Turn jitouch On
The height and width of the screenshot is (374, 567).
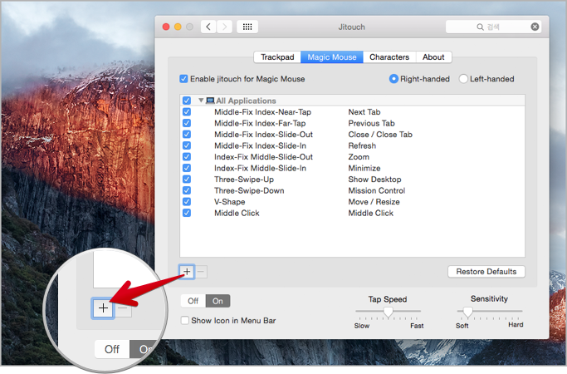[x=218, y=301]
